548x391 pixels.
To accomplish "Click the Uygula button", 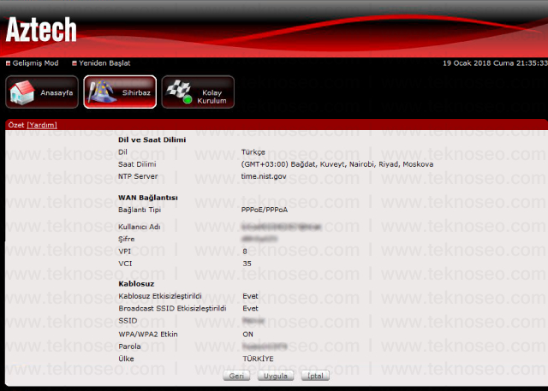I will point(276,376).
